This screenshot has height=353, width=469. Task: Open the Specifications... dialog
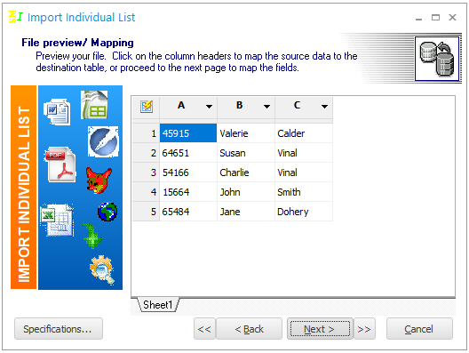click(x=59, y=329)
